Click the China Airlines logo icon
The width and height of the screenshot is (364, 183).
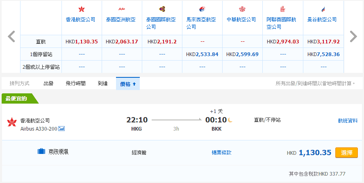pos(242,9)
